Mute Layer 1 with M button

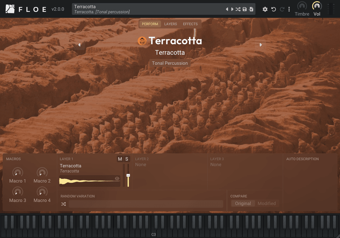[120, 159]
